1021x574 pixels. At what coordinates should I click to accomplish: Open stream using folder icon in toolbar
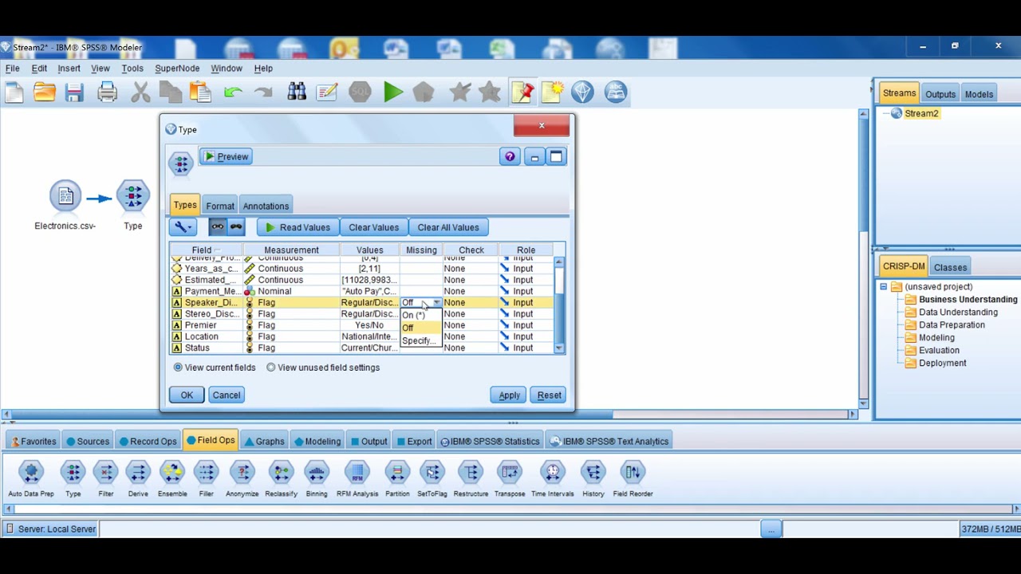pyautogui.click(x=44, y=92)
